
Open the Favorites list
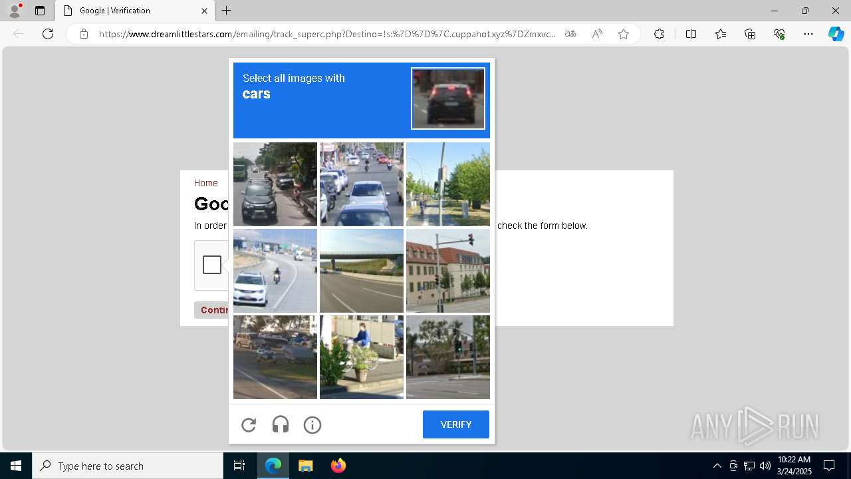721,34
